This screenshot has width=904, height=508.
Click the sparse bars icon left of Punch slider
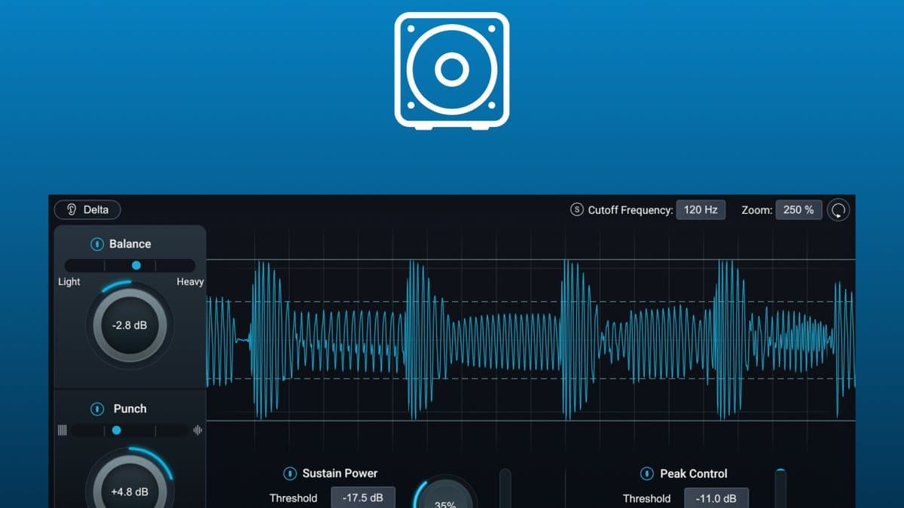63,430
